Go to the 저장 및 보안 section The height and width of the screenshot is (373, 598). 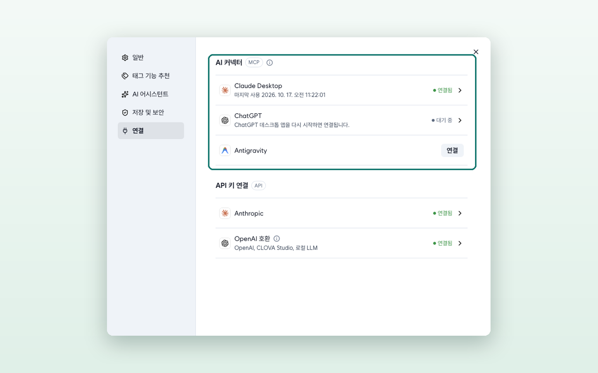click(151, 112)
